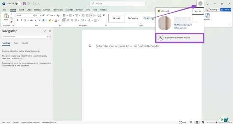Toggle Strikethrough formatting
233x124 pixels.
[31, 20]
